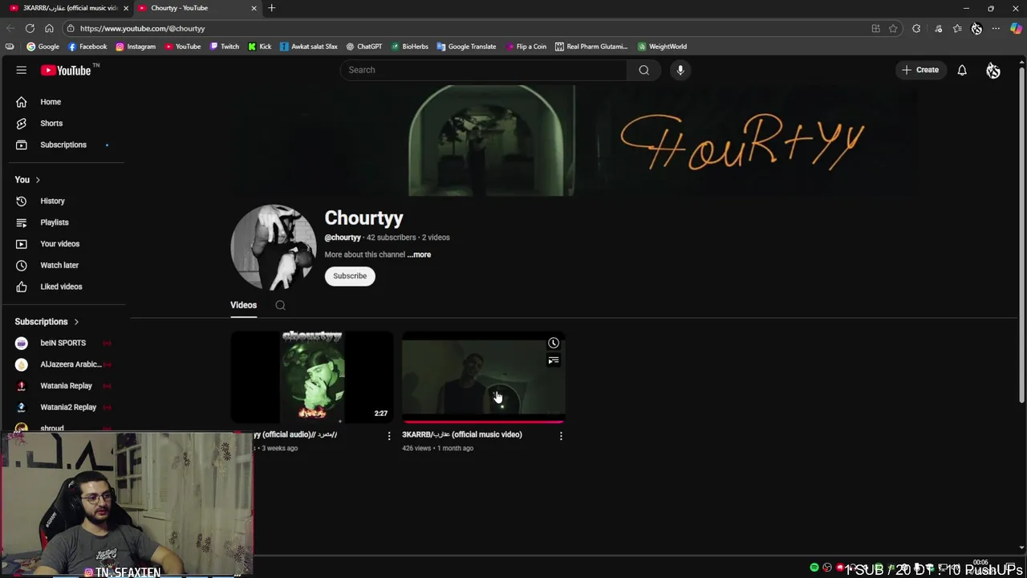1027x578 pixels.
Task: Select the channel Videos tab
Action: (243, 305)
